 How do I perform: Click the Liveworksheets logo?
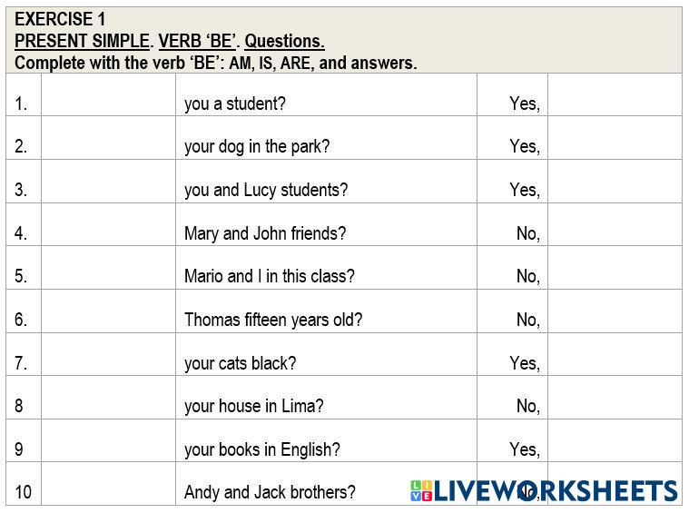pos(543,491)
